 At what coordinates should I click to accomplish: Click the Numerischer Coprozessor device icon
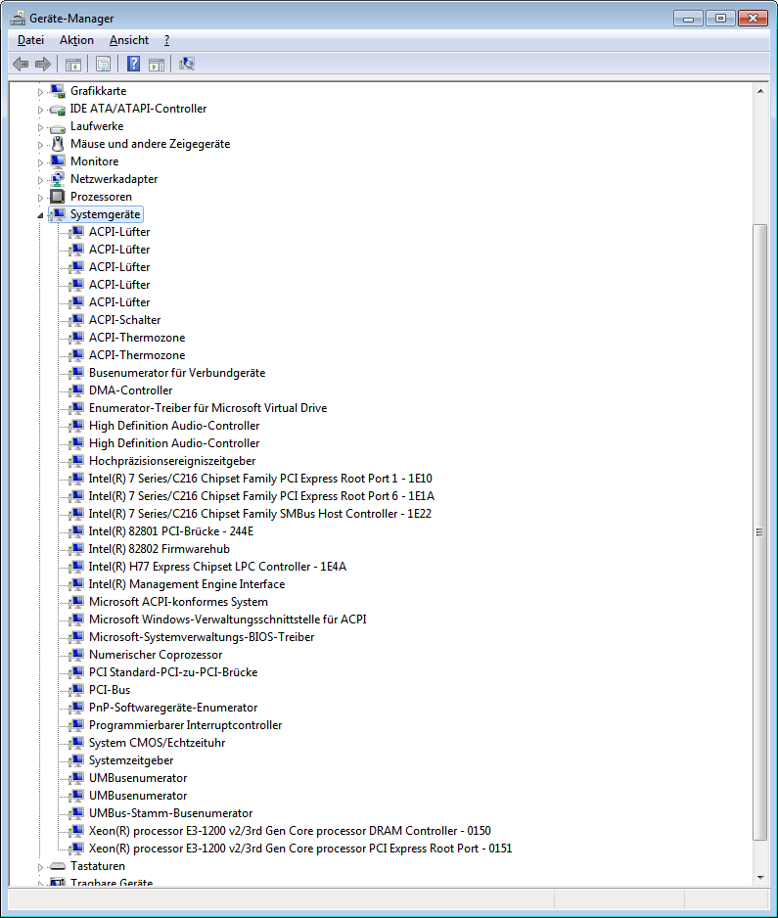coord(76,655)
